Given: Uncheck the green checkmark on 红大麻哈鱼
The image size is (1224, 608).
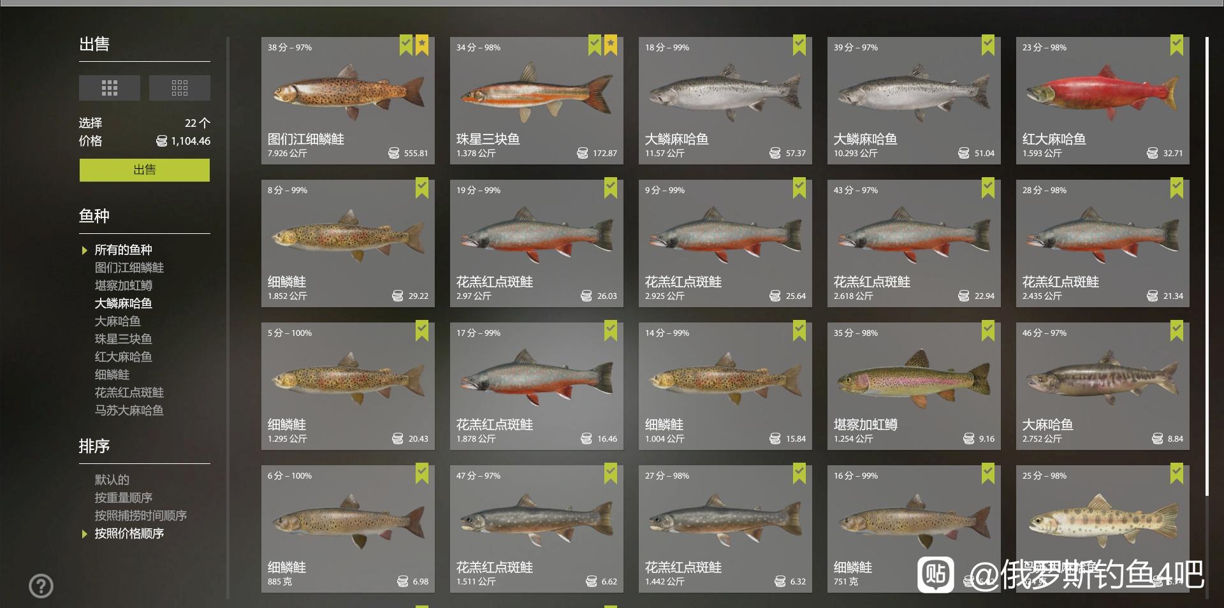Looking at the screenshot, I should [1177, 45].
